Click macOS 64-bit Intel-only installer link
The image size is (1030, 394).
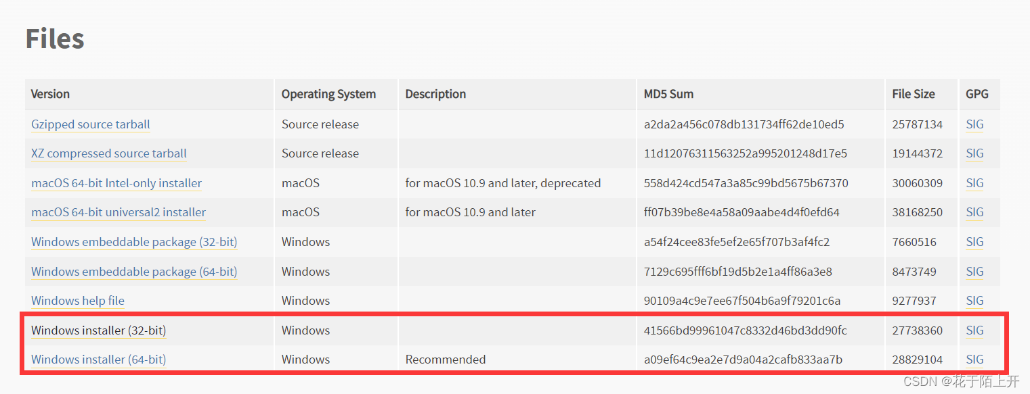pos(116,183)
